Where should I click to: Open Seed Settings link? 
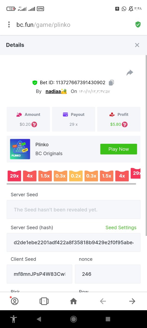pyautogui.click(x=121, y=227)
